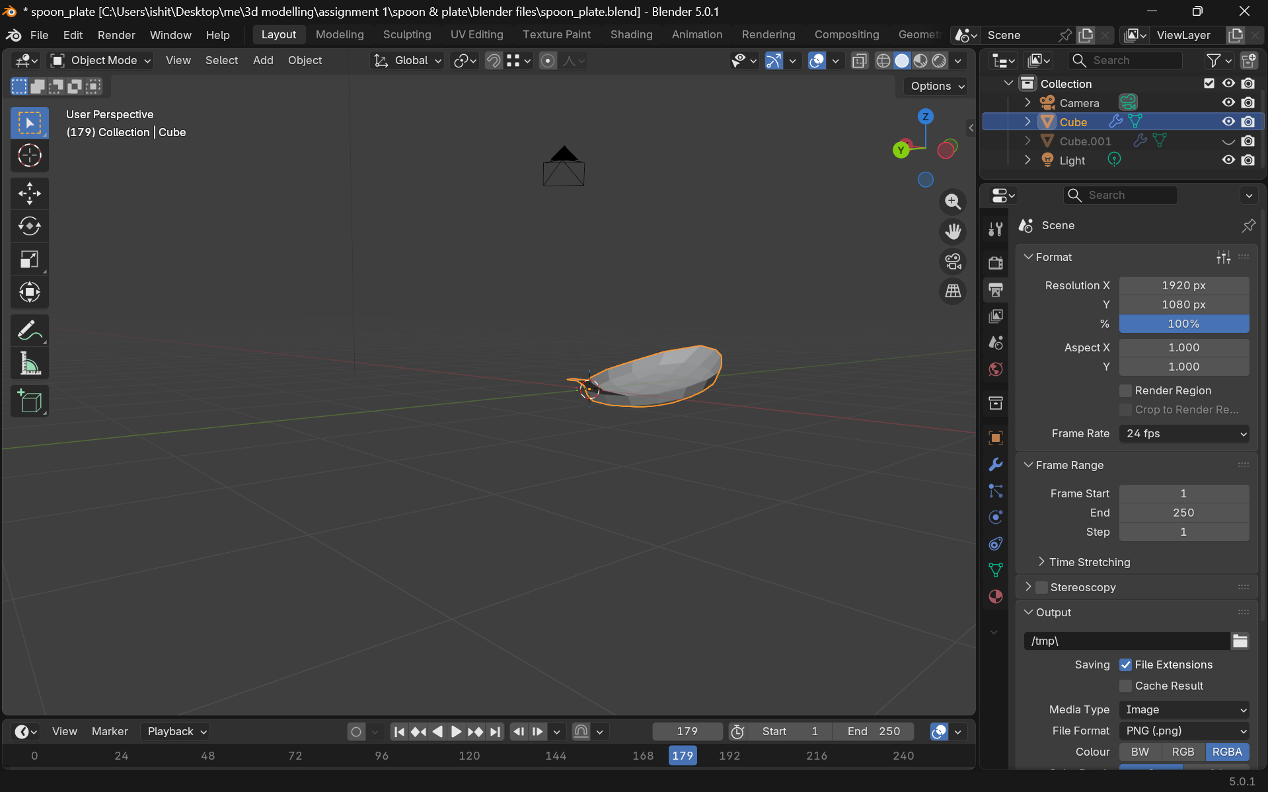Open the viewport Add menu

[263, 61]
